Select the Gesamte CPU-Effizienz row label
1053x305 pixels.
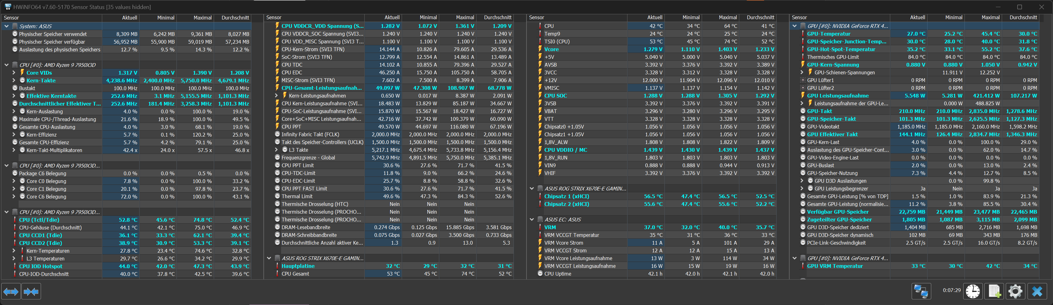pyautogui.click(x=44, y=142)
